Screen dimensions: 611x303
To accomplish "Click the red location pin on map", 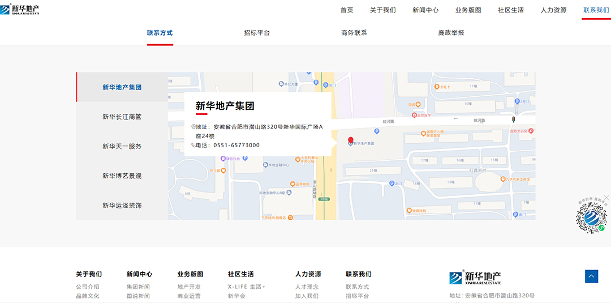I will click(350, 140).
